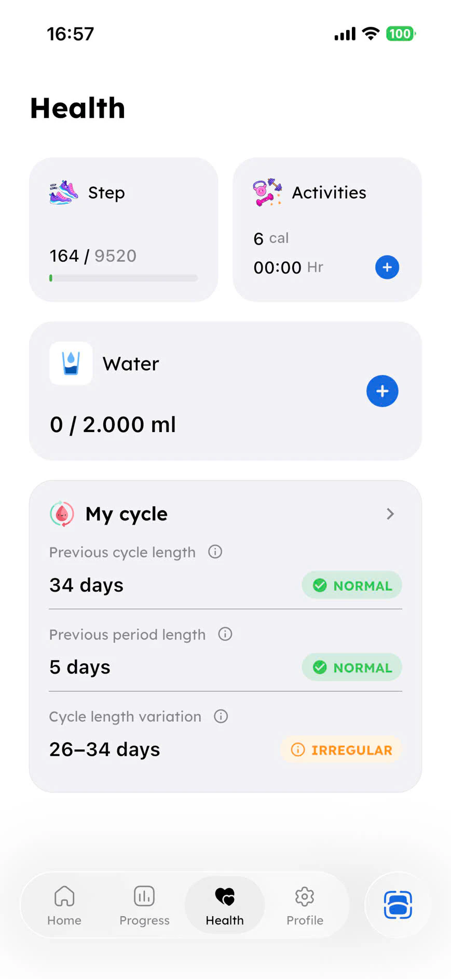Open the Water card showing 0 / 2.000 ml
The width and height of the screenshot is (451, 979).
(225, 391)
